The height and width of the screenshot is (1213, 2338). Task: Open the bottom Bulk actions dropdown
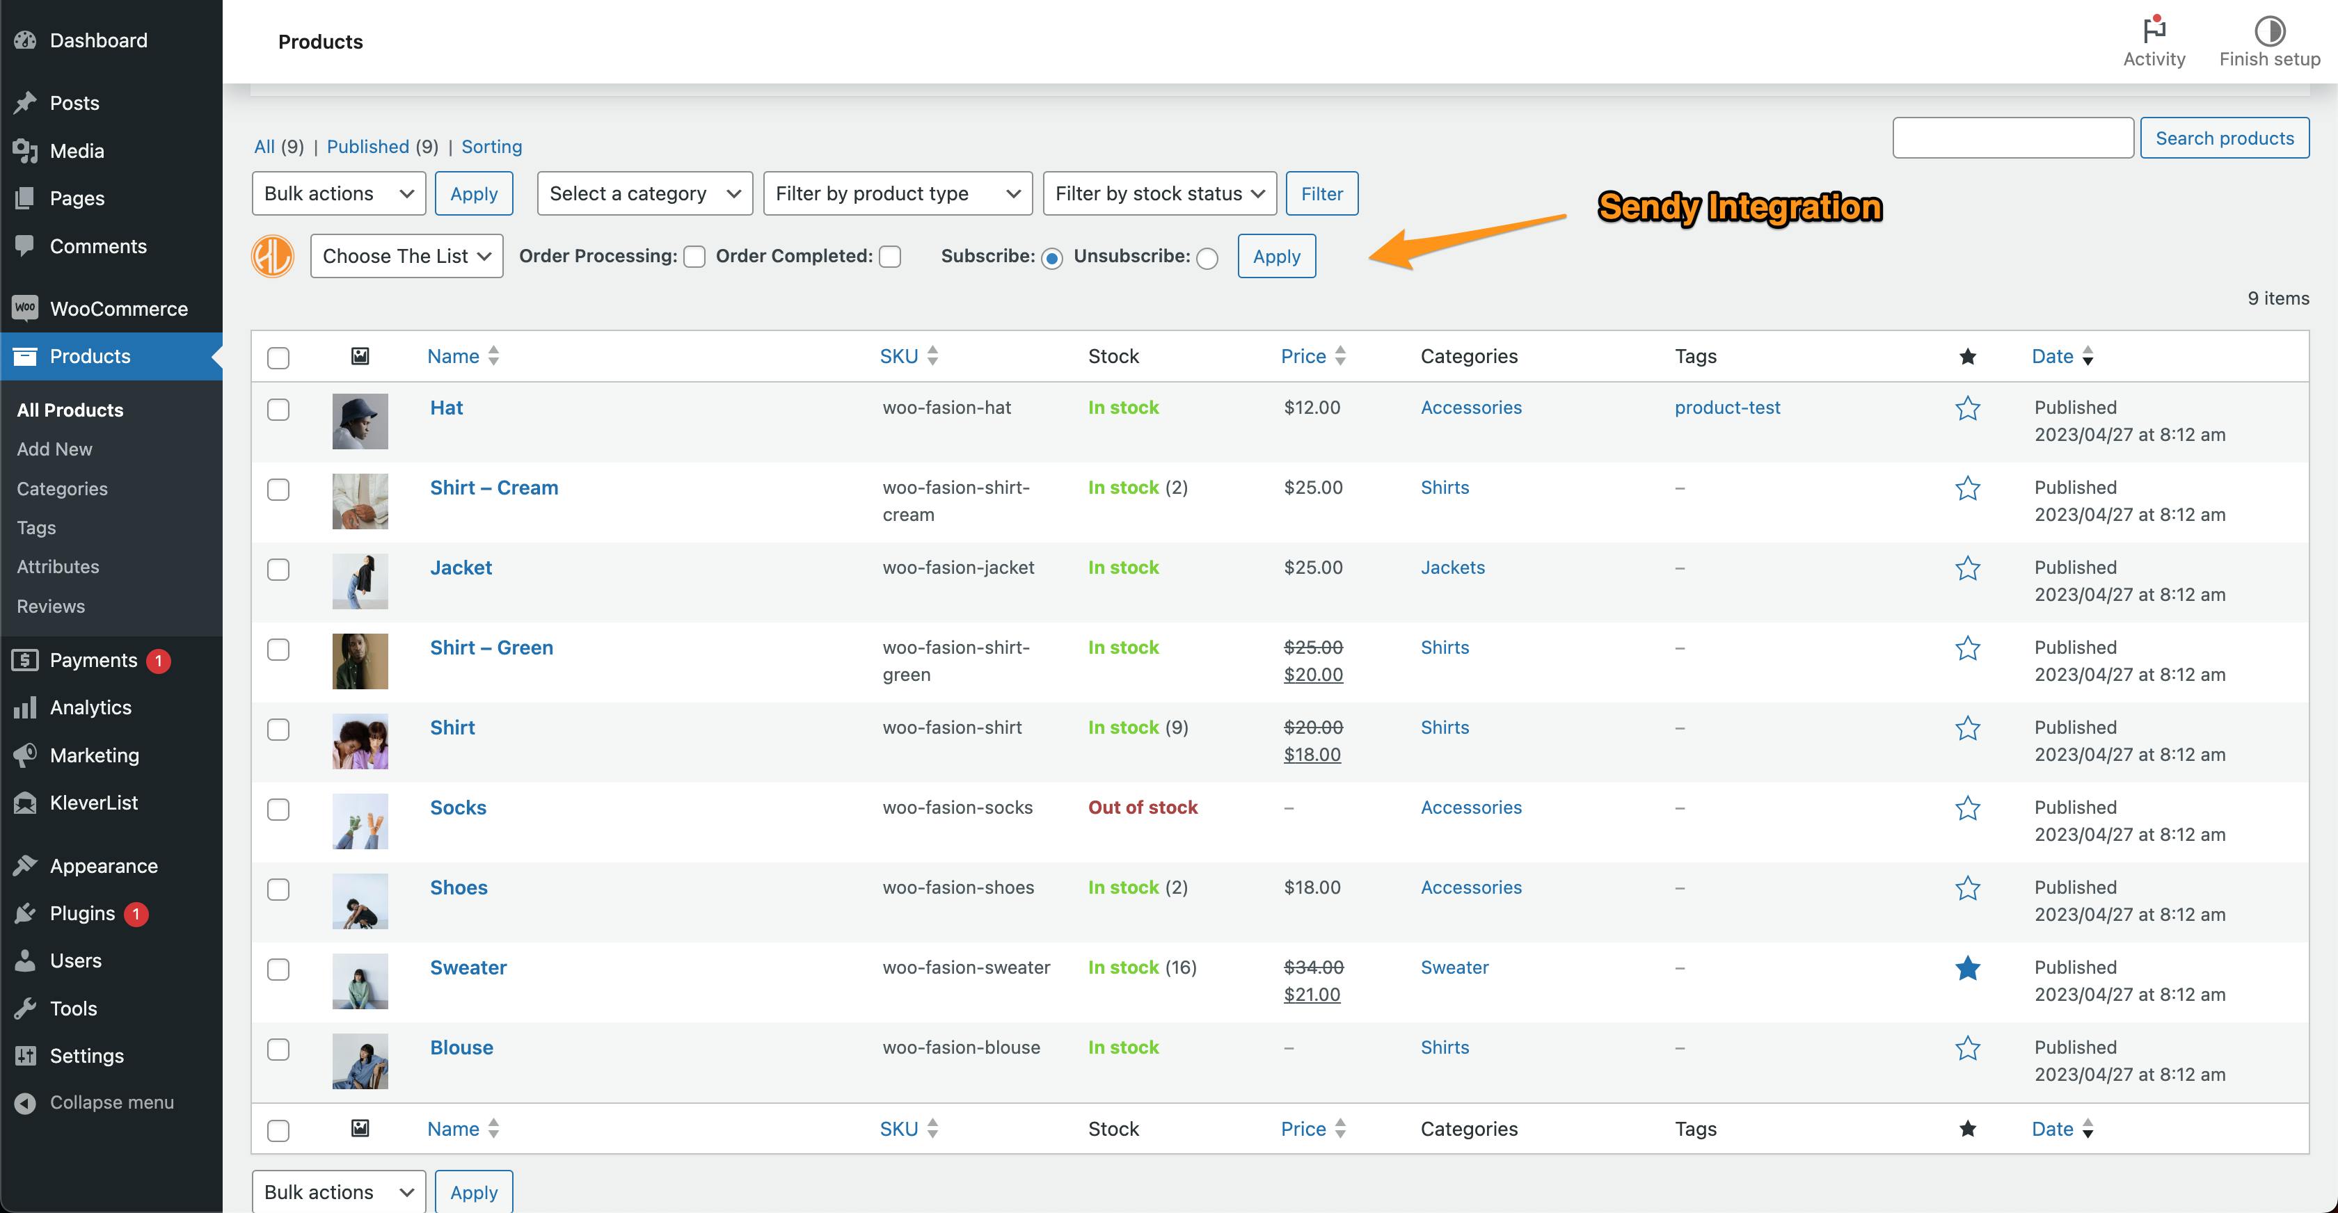339,1191
